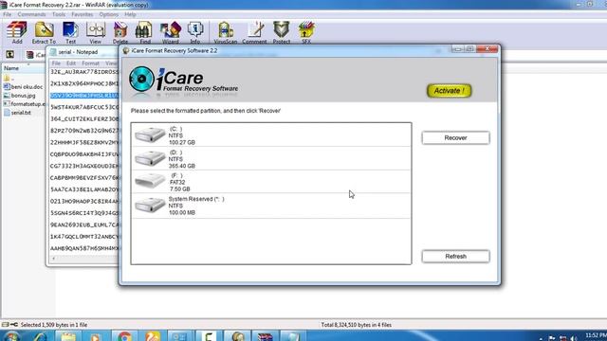Select the parent folder '..' entry
This screenshot has height=341, width=607.
tap(9, 78)
